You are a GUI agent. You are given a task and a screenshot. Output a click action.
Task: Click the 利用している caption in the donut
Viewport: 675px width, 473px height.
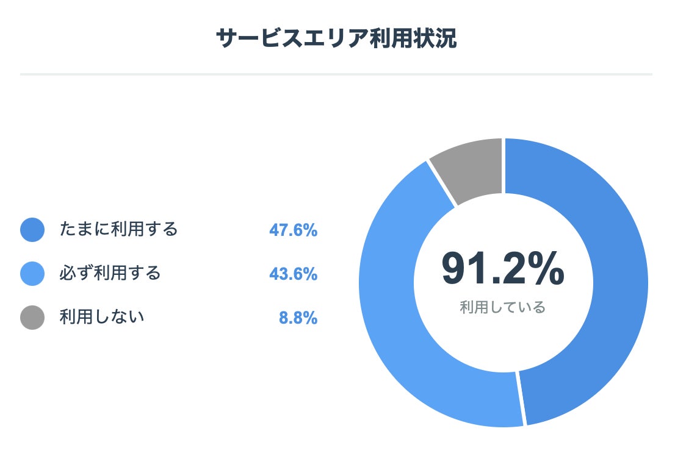point(503,307)
